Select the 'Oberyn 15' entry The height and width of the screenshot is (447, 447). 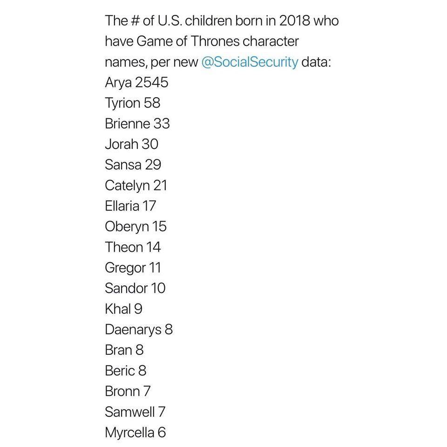[x=135, y=226]
